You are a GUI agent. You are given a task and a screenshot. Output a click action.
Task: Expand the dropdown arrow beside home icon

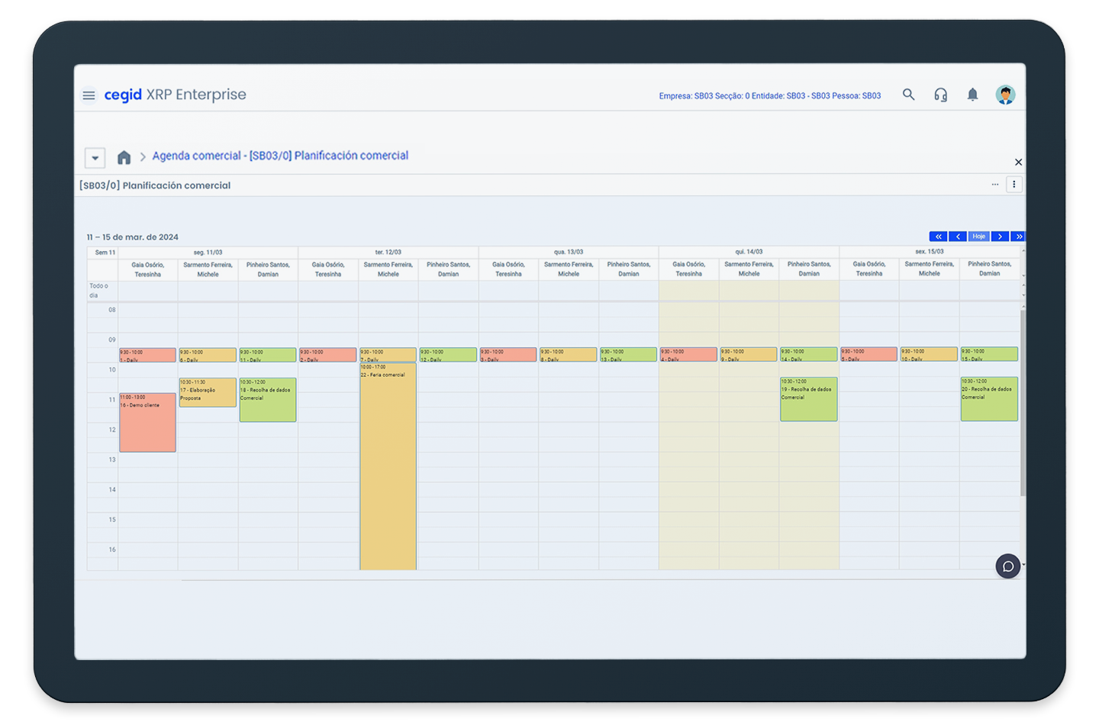coord(95,158)
